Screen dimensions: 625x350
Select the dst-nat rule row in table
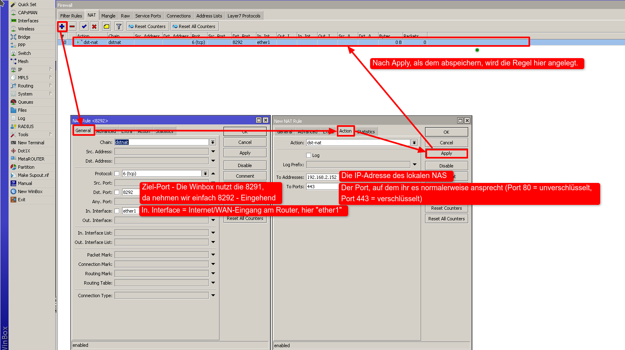(301, 42)
